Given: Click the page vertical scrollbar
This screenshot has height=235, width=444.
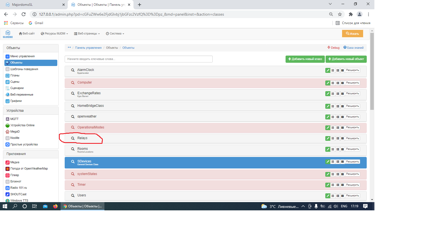Looking at the screenshot, I should click(x=372, y=71).
